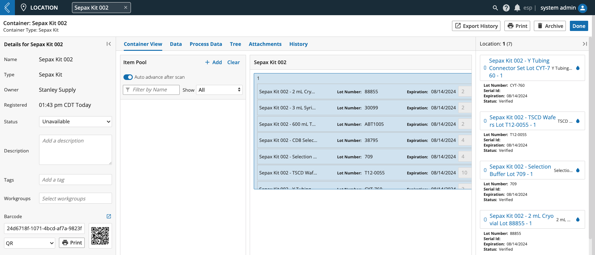Open help via the question mark icon
This screenshot has width=595, height=255.
coord(506,8)
